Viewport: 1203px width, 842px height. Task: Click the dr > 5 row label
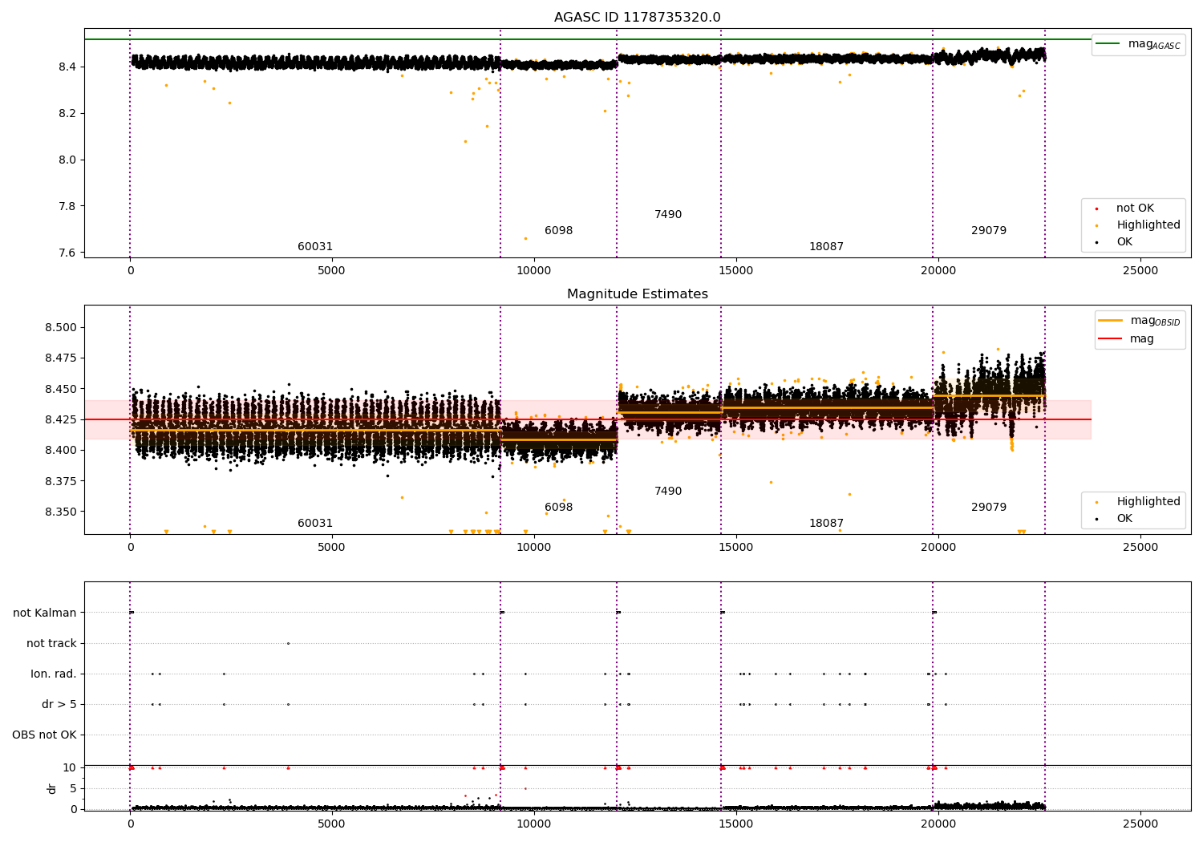point(59,705)
